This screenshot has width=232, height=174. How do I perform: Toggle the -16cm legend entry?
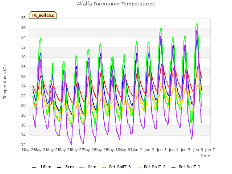click(x=42, y=167)
